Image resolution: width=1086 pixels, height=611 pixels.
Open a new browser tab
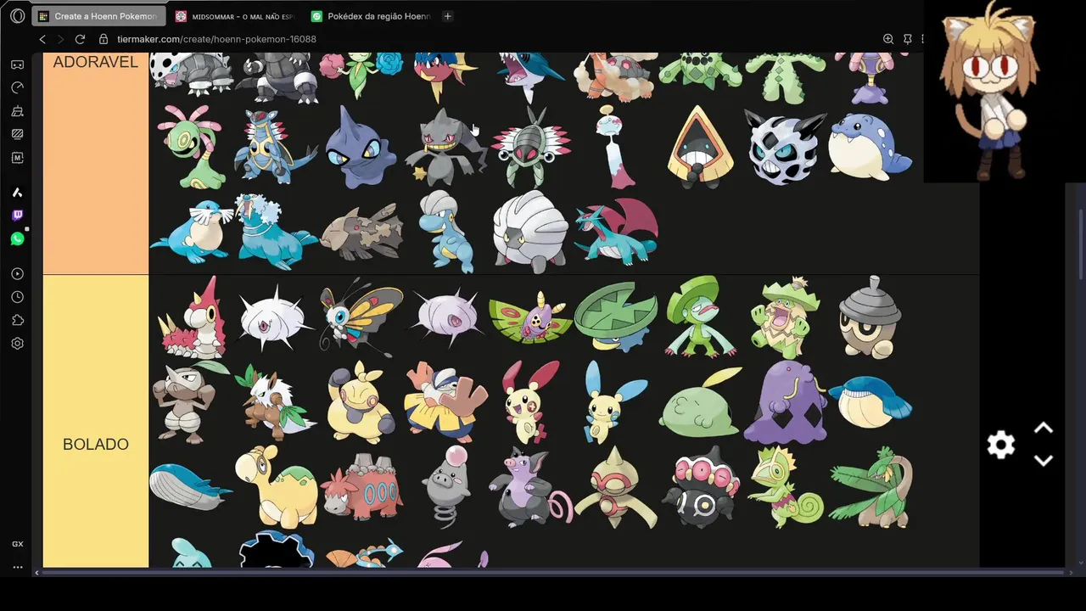click(448, 16)
